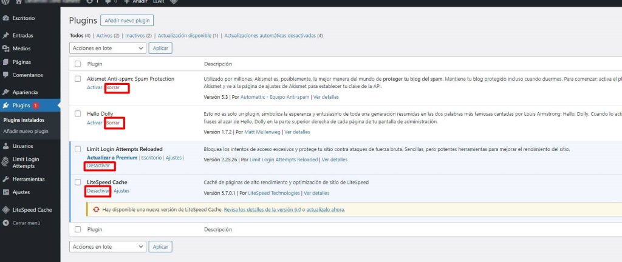Open Herramientas wrench icon in sidebar

click(x=5, y=179)
